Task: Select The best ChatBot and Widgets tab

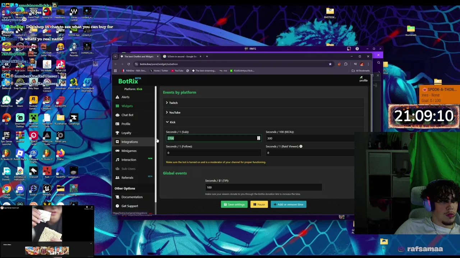Action: (x=139, y=56)
